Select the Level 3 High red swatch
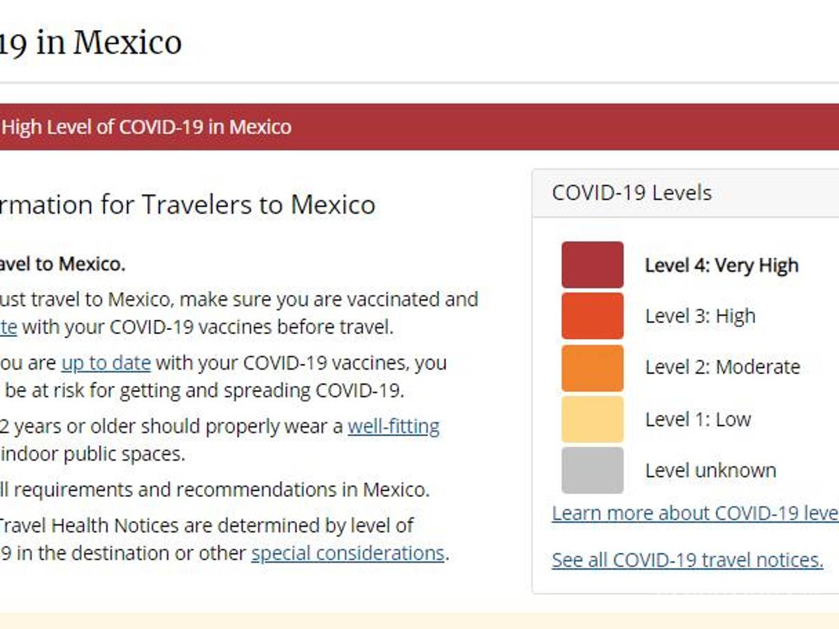 point(591,316)
